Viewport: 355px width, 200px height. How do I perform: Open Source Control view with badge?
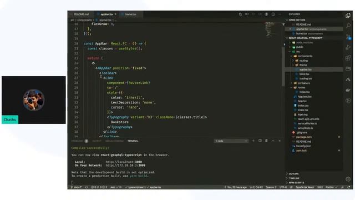348,37
